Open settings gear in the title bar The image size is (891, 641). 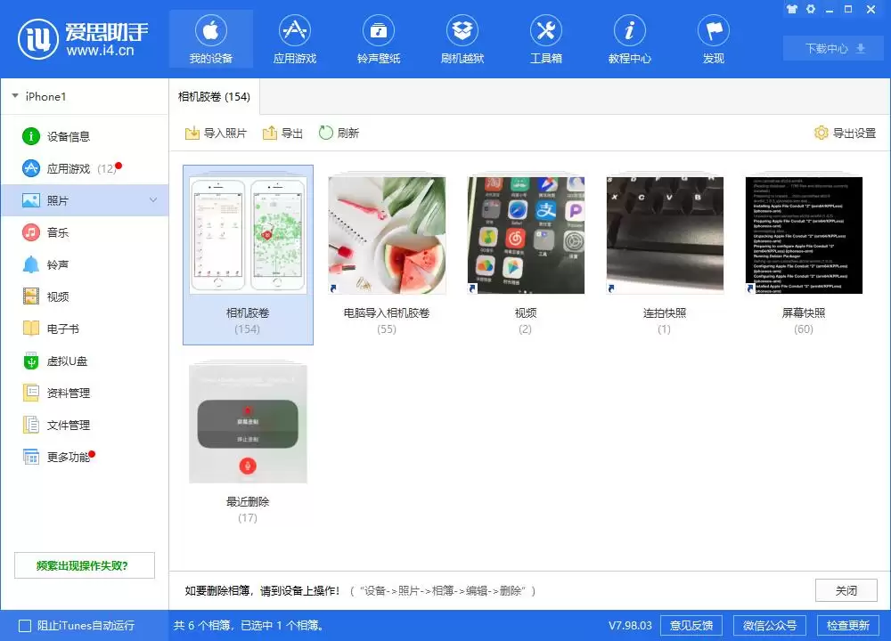pyautogui.click(x=811, y=9)
